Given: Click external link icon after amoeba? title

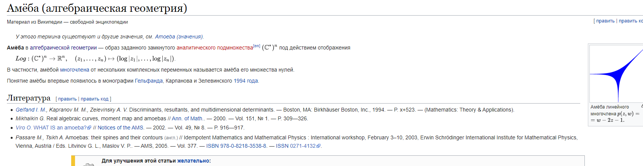Looking at the screenshot, I should [x=90, y=128].
